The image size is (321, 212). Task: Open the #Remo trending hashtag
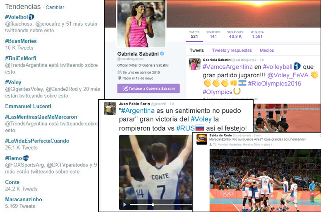(14, 158)
